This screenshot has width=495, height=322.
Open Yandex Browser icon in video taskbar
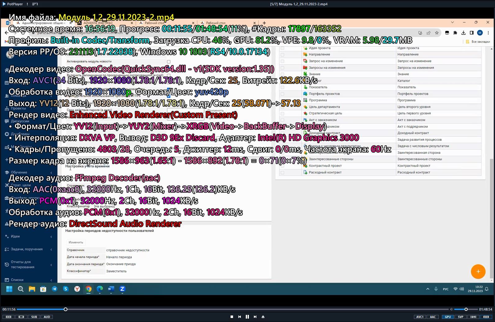pyautogui.click(x=77, y=289)
